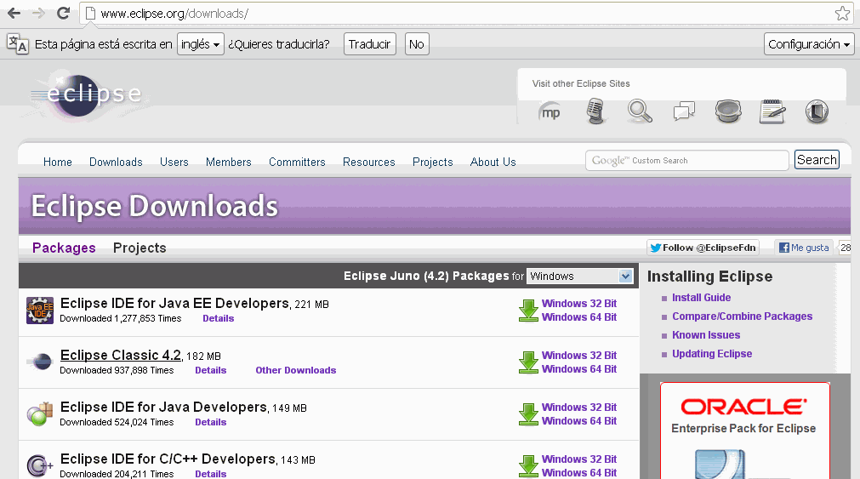Open Eclipse IDE for Java EE Developers title
This screenshot has width=860, height=479.
tap(174, 304)
